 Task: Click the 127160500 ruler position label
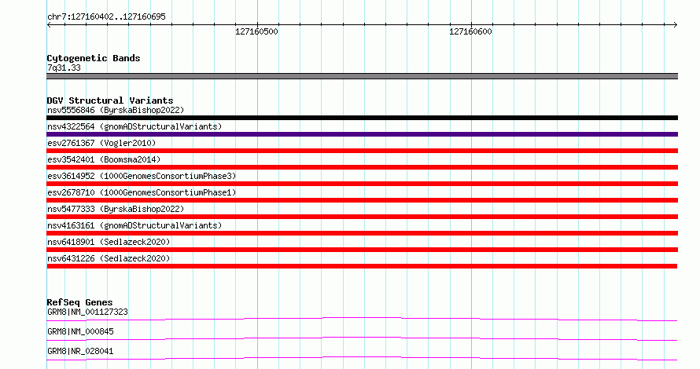256,31
